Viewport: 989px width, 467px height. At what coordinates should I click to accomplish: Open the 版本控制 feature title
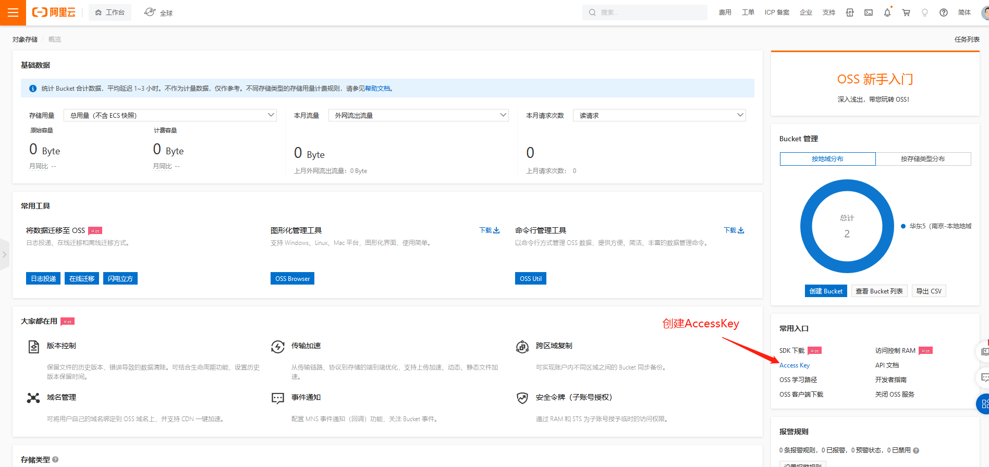click(62, 346)
